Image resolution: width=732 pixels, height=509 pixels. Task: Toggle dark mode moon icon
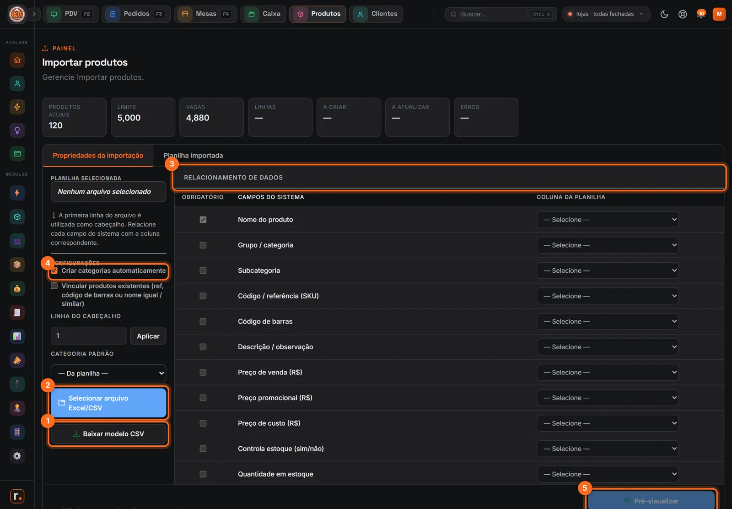click(x=664, y=14)
